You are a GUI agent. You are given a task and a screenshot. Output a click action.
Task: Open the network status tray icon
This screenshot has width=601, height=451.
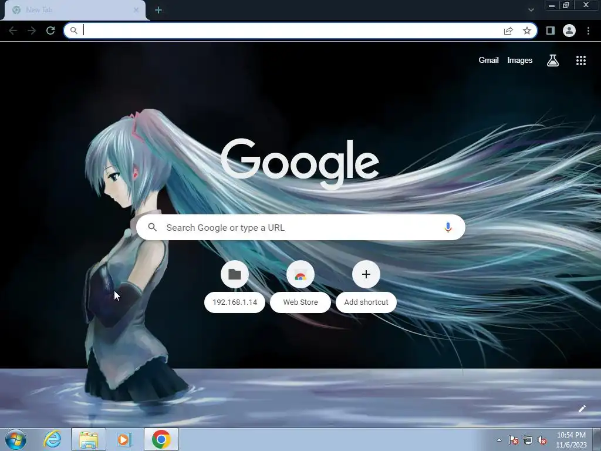[x=528, y=440]
